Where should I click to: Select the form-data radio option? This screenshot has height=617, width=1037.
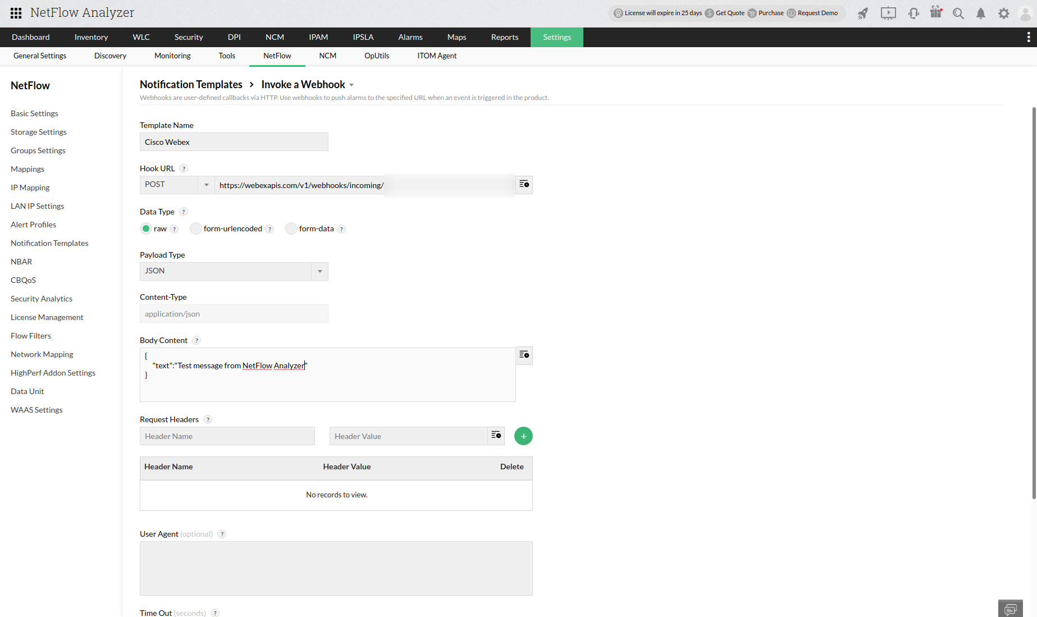tap(291, 228)
